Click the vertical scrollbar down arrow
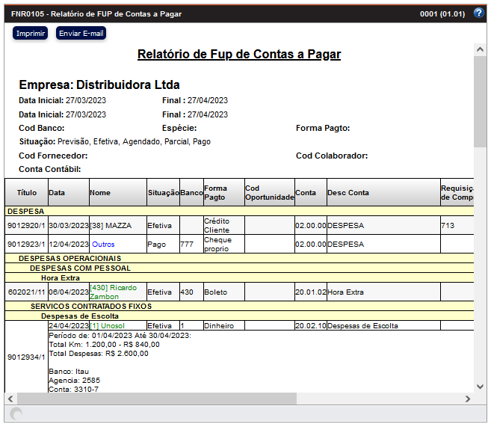 (480, 386)
